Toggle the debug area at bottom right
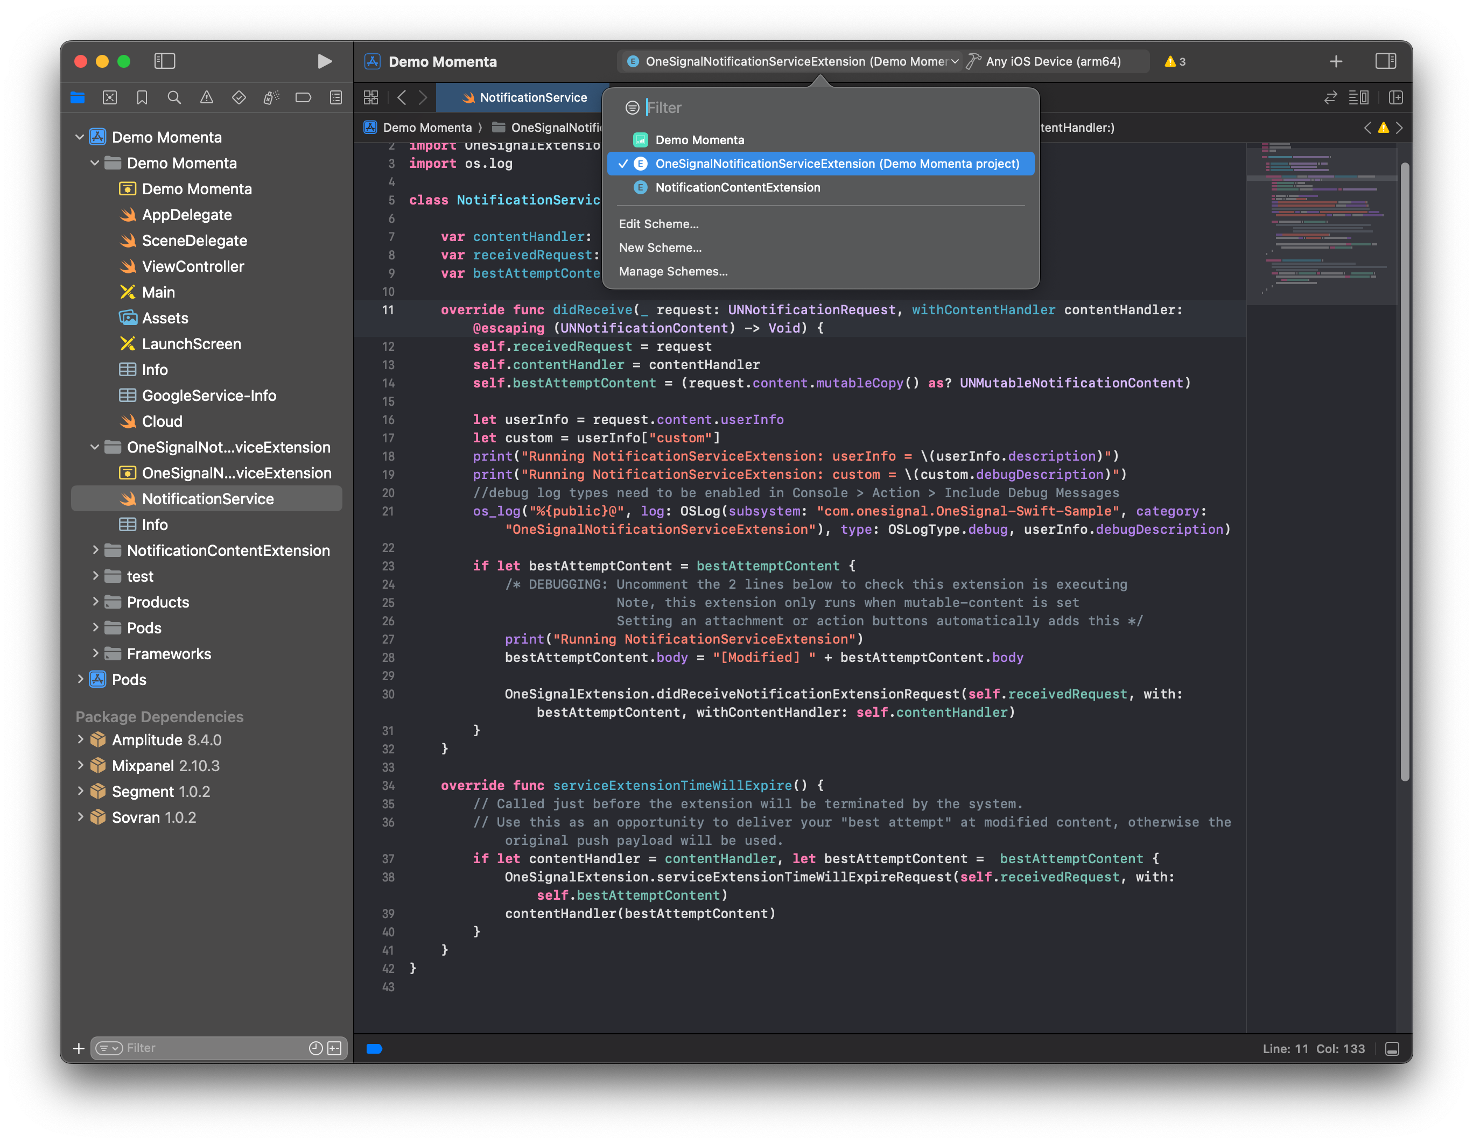The image size is (1473, 1143). [x=1392, y=1049]
